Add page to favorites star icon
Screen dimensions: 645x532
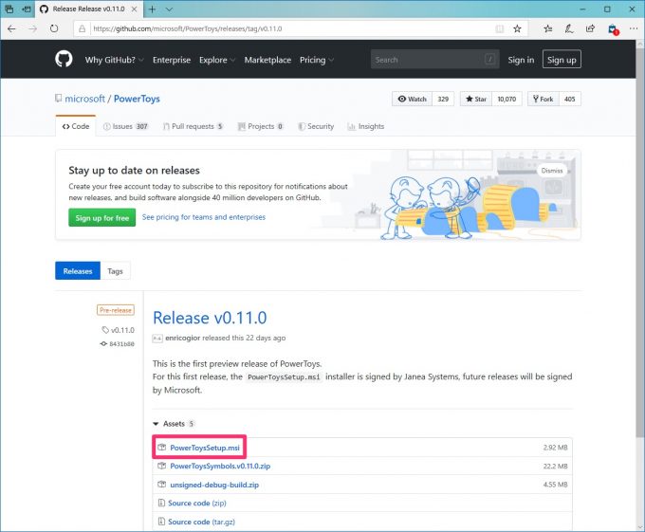pos(518,28)
